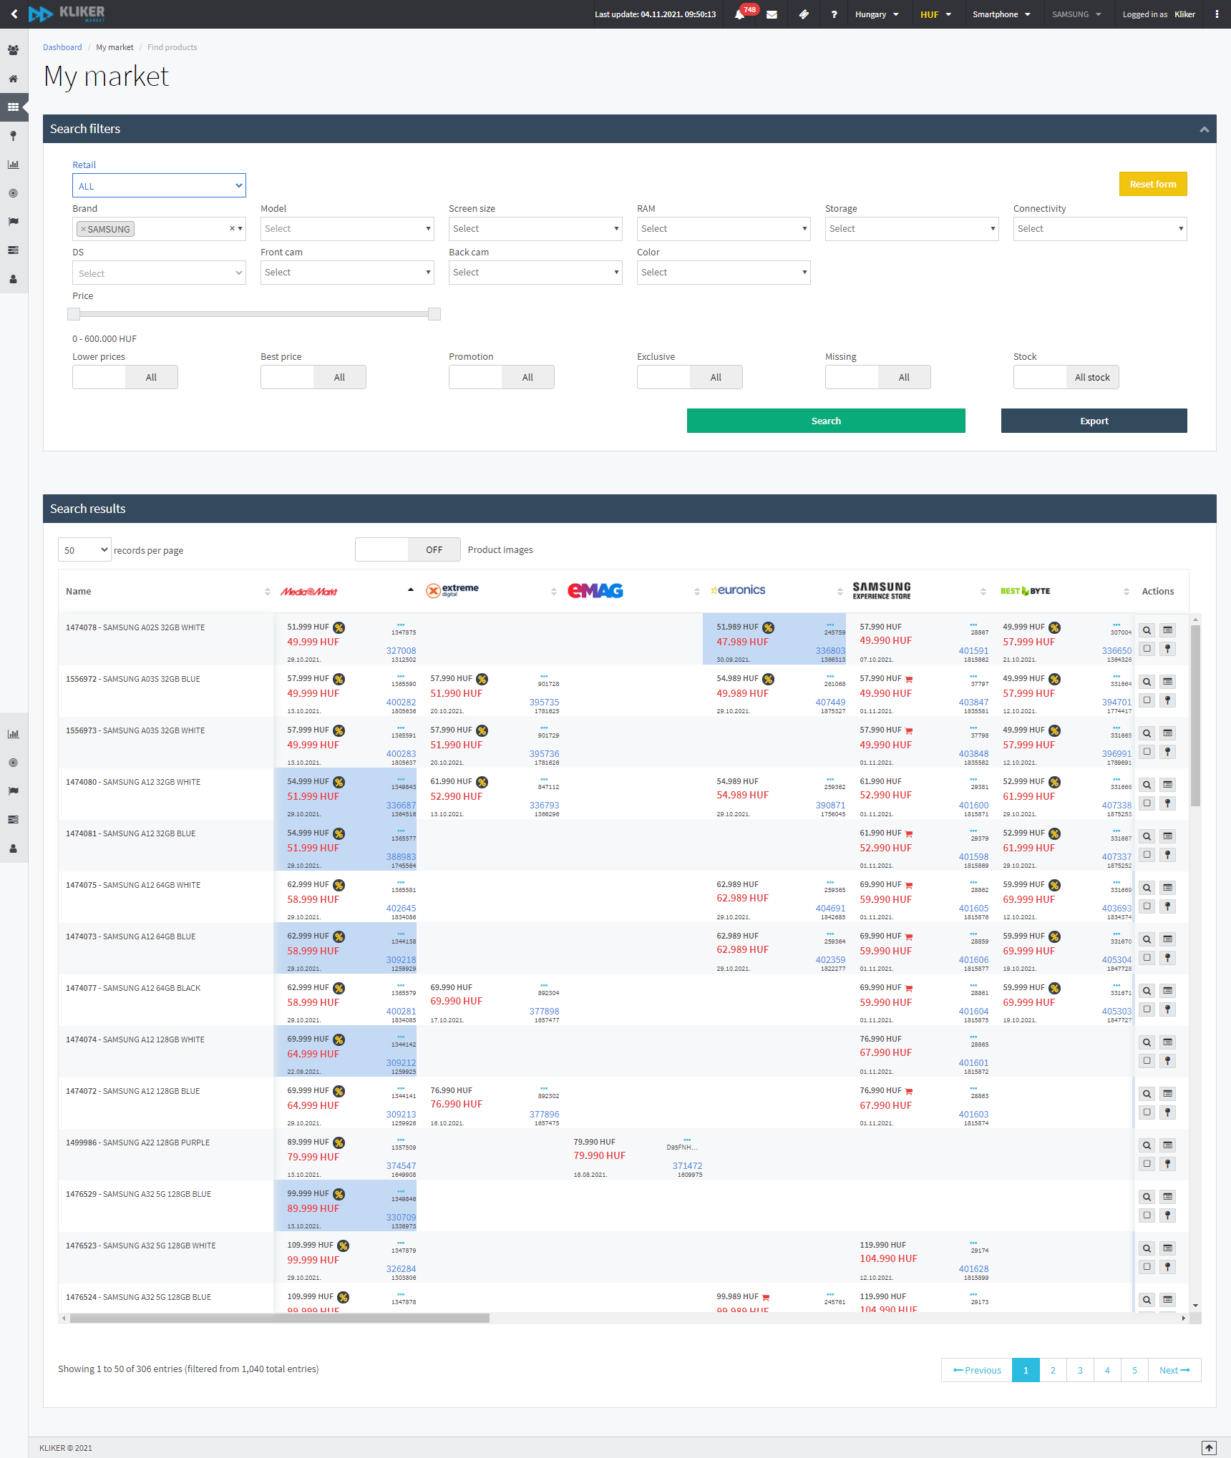This screenshot has height=1458, width=1231.
Task: Sort by the Best Byte column arrows
Action: pos(1126,592)
